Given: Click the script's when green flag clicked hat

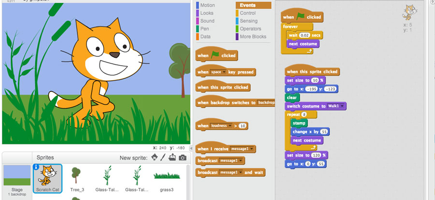Looking at the screenshot, I should pyautogui.click(x=302, y=16).
